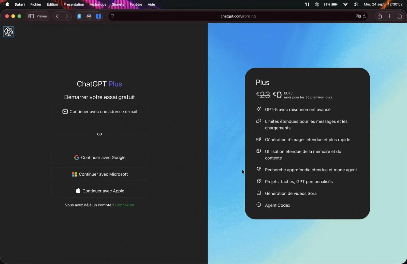This screenshot has height=264, width=407.
Task: Open the Historique menu
Action: 98,4
